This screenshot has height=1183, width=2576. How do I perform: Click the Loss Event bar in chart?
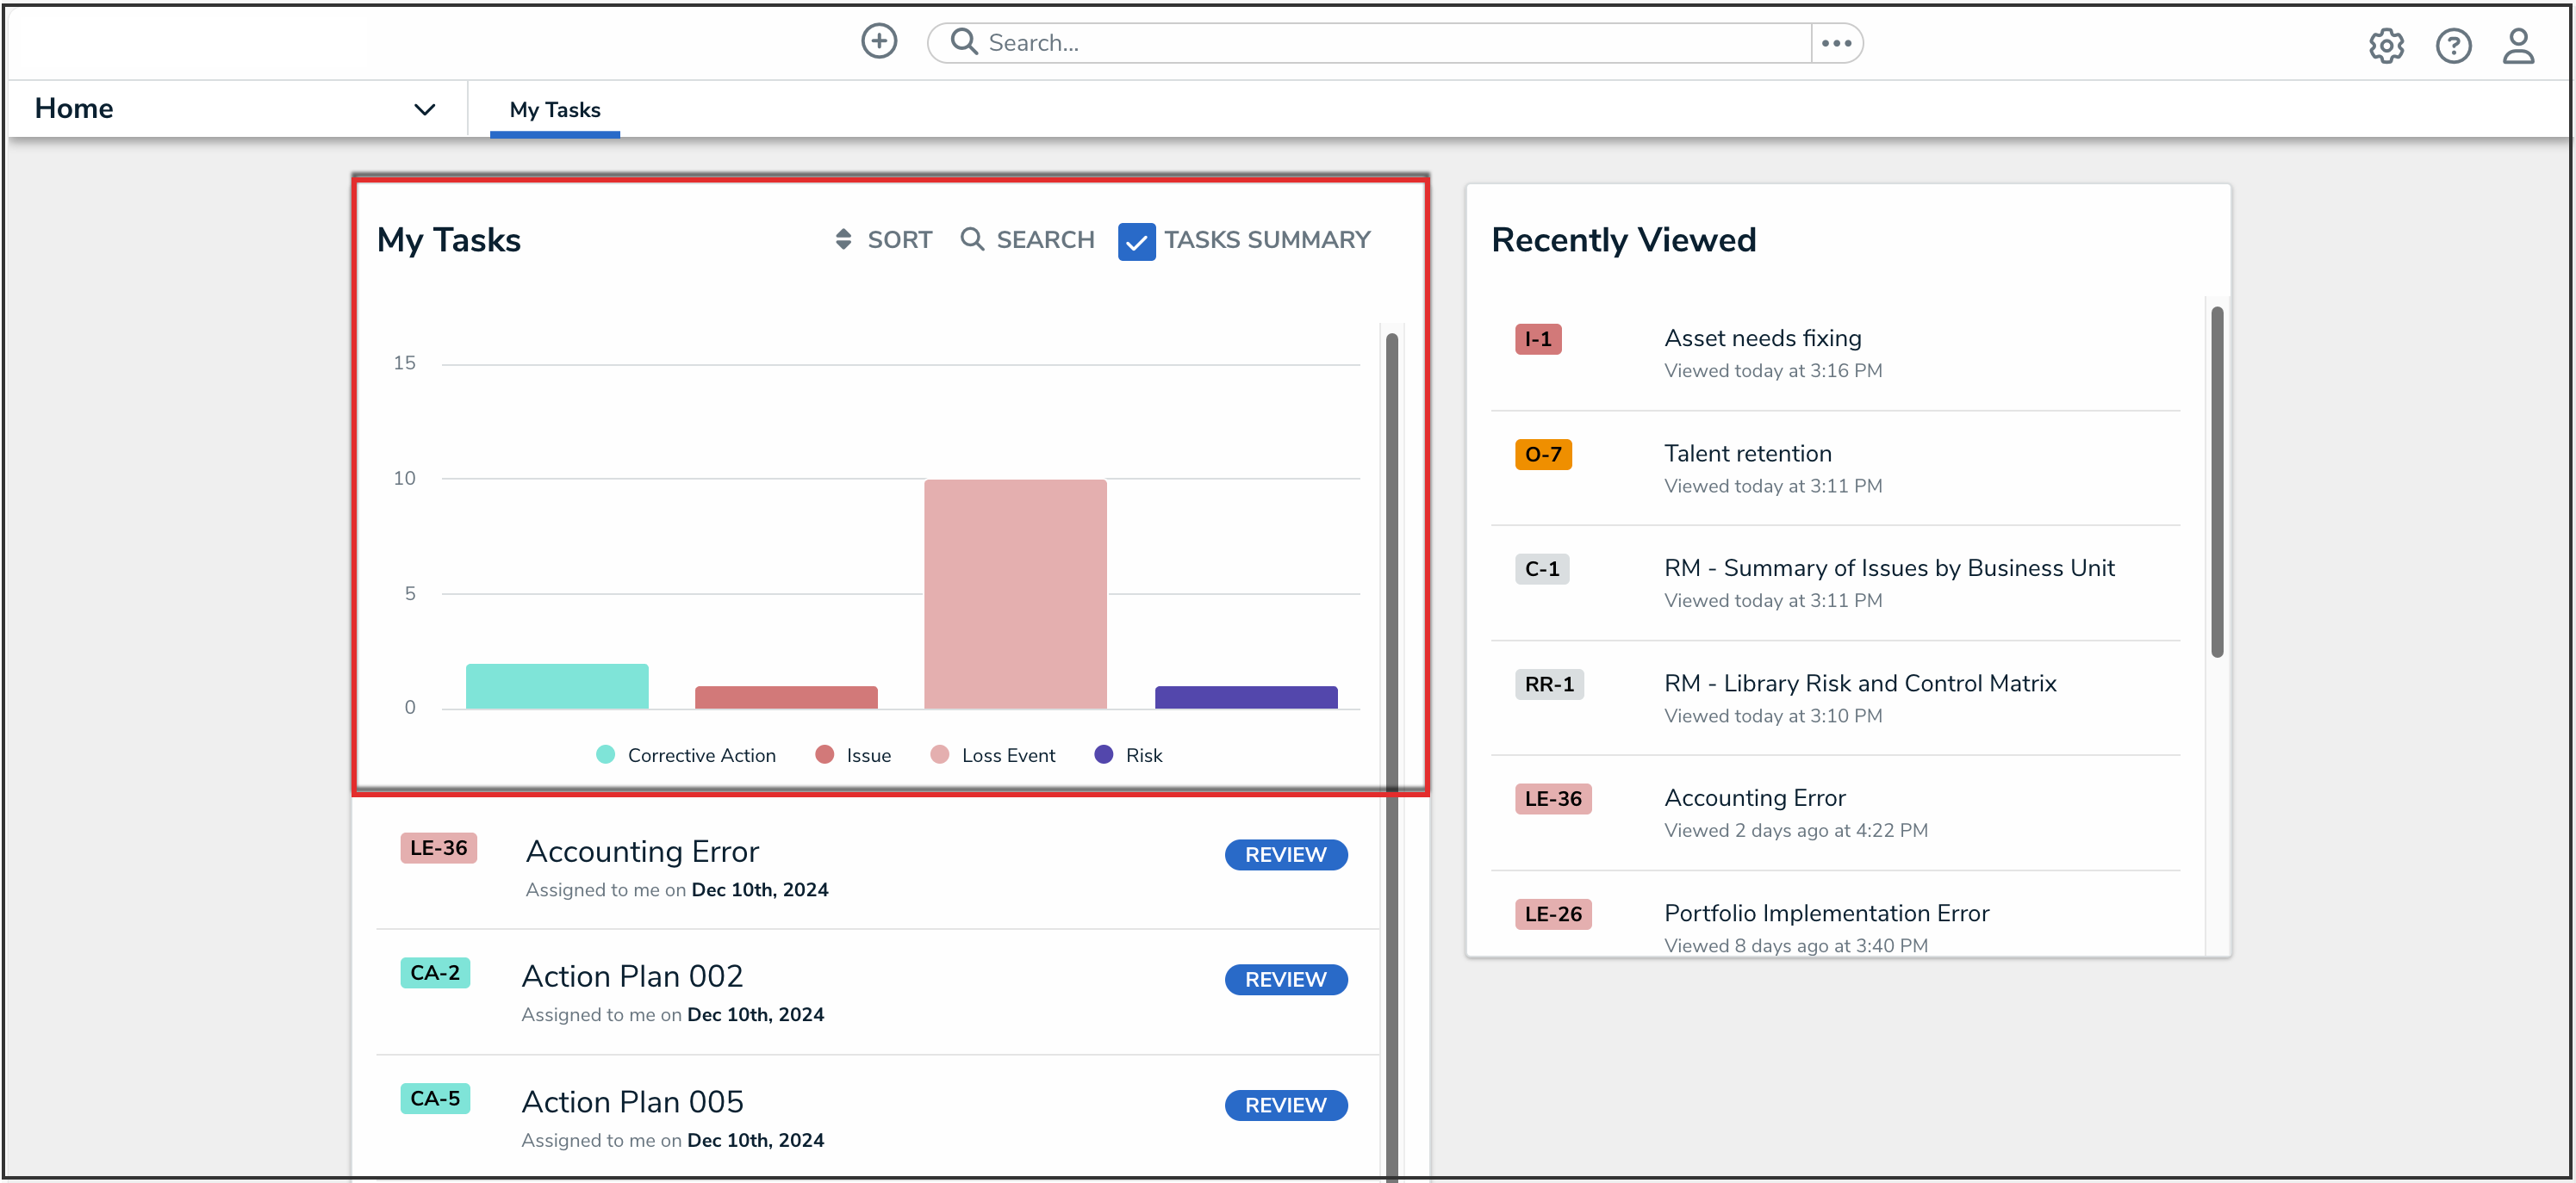click(x=1015, y=594)
